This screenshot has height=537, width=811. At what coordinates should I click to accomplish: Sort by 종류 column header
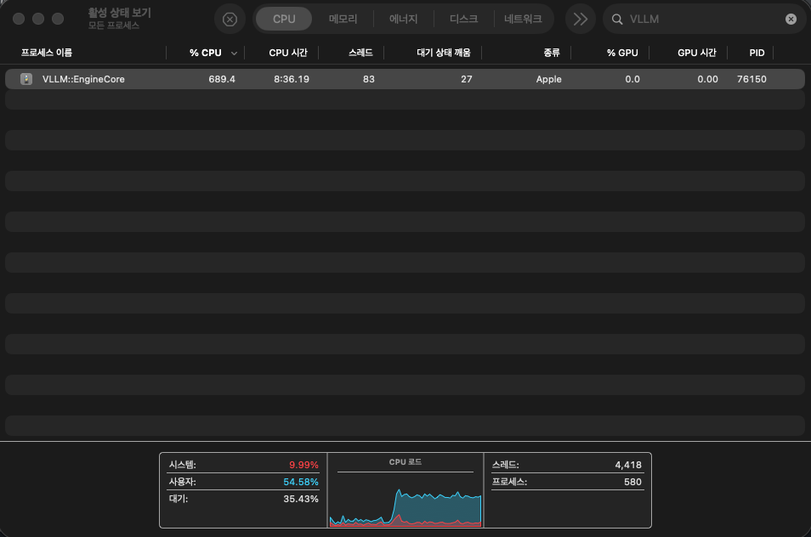552,53
